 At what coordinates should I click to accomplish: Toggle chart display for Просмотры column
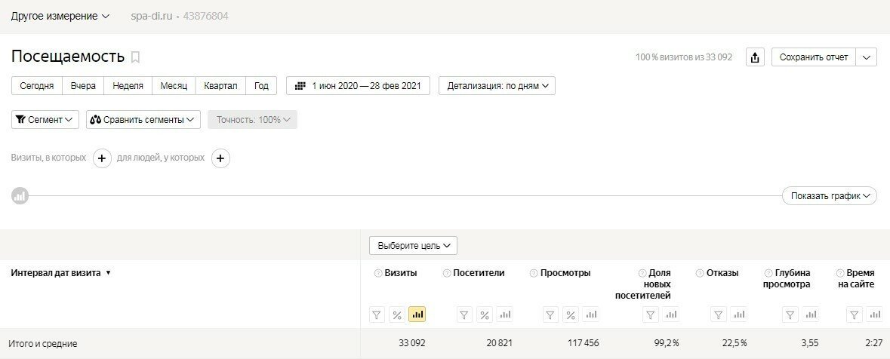592,315
